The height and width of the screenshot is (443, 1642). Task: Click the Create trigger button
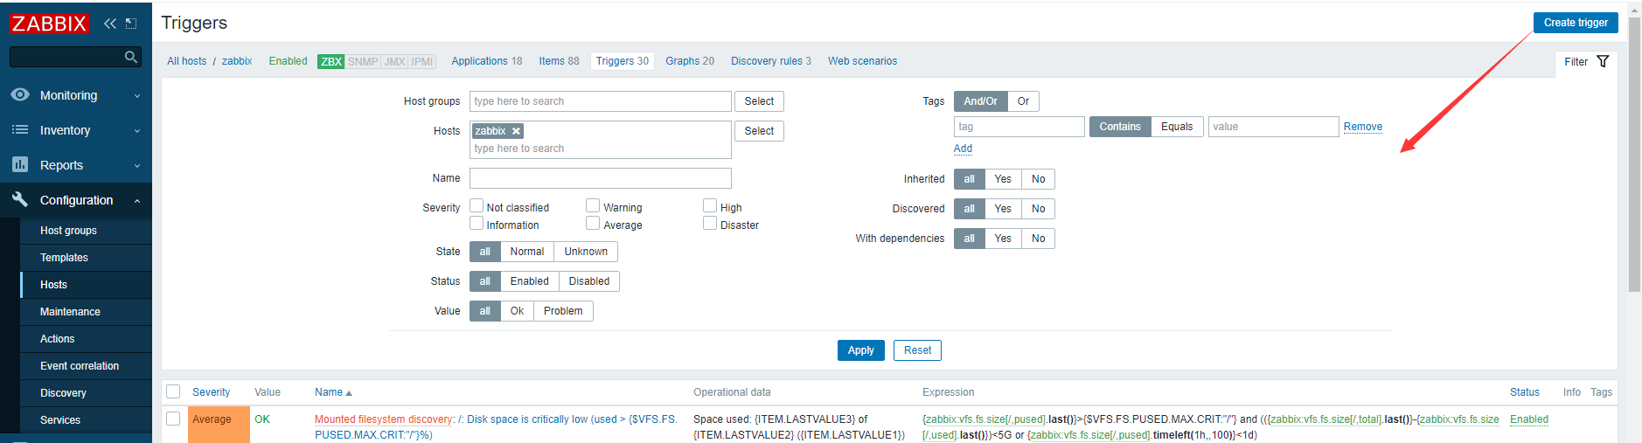tap(1576, 23)
